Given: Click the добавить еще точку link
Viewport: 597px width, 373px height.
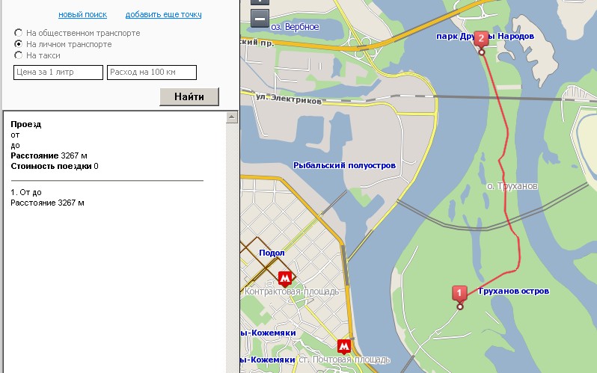Looking at the screenshot, I should tap(163, 15).
